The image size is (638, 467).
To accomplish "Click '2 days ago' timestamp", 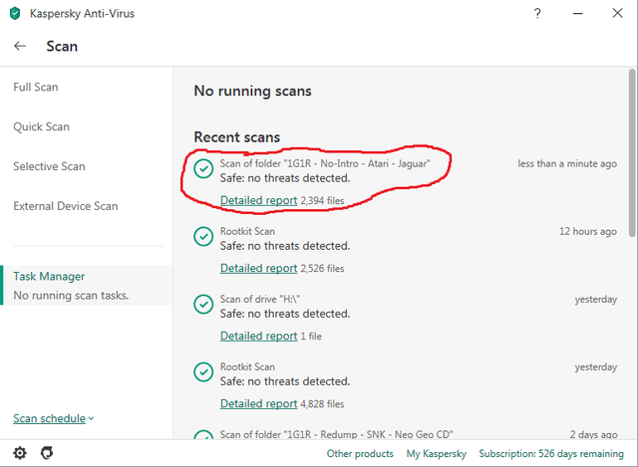I will tap(593, 434).
